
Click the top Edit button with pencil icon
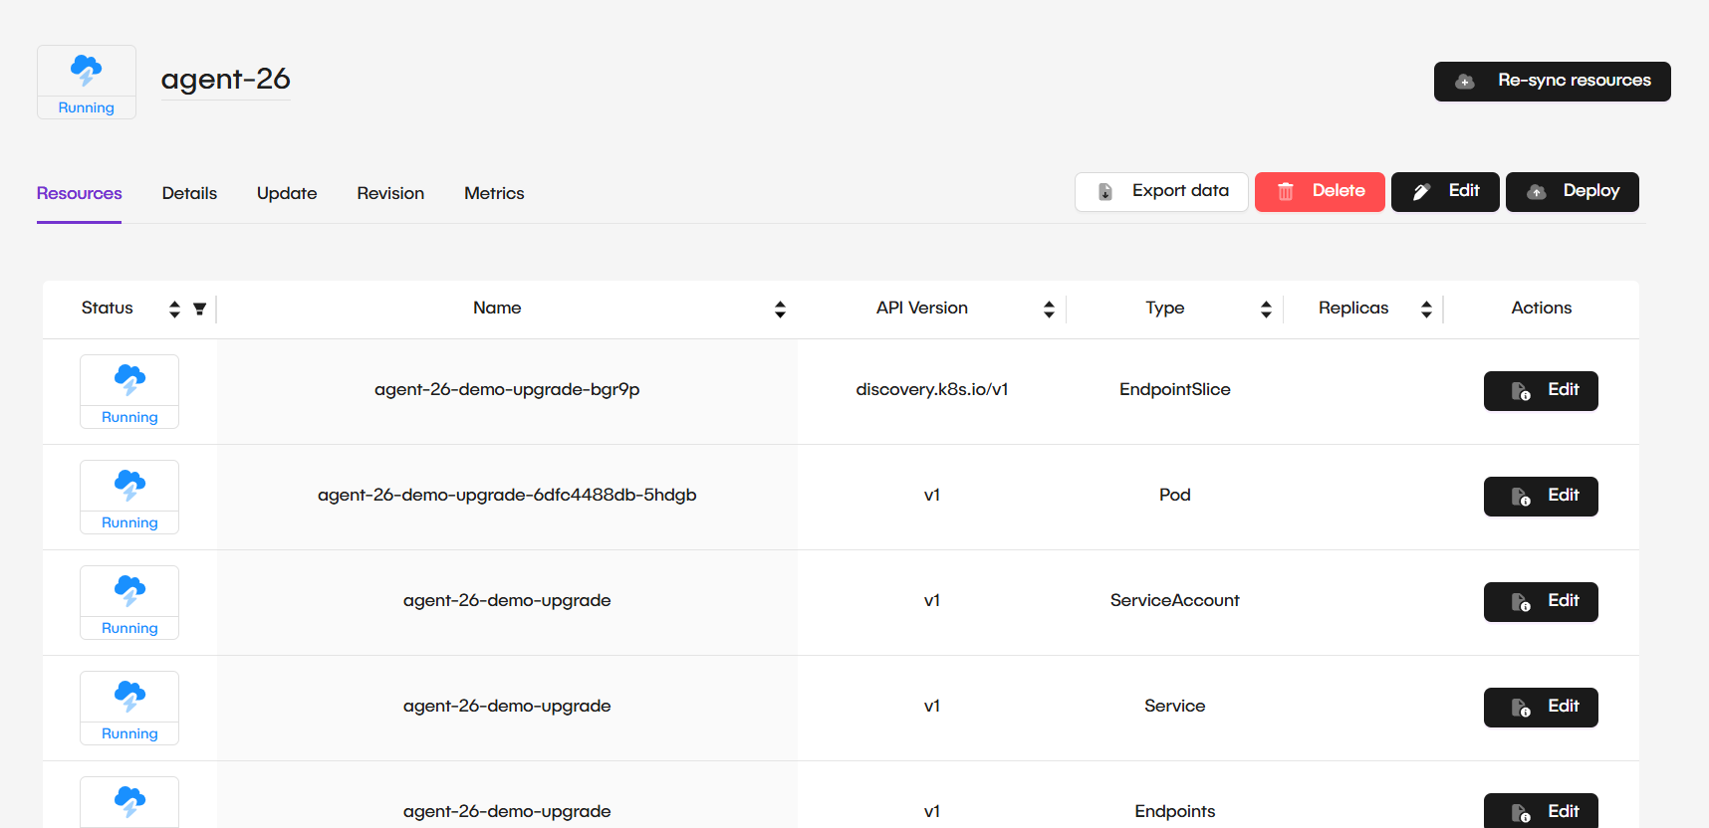(x=1445, y=191)
